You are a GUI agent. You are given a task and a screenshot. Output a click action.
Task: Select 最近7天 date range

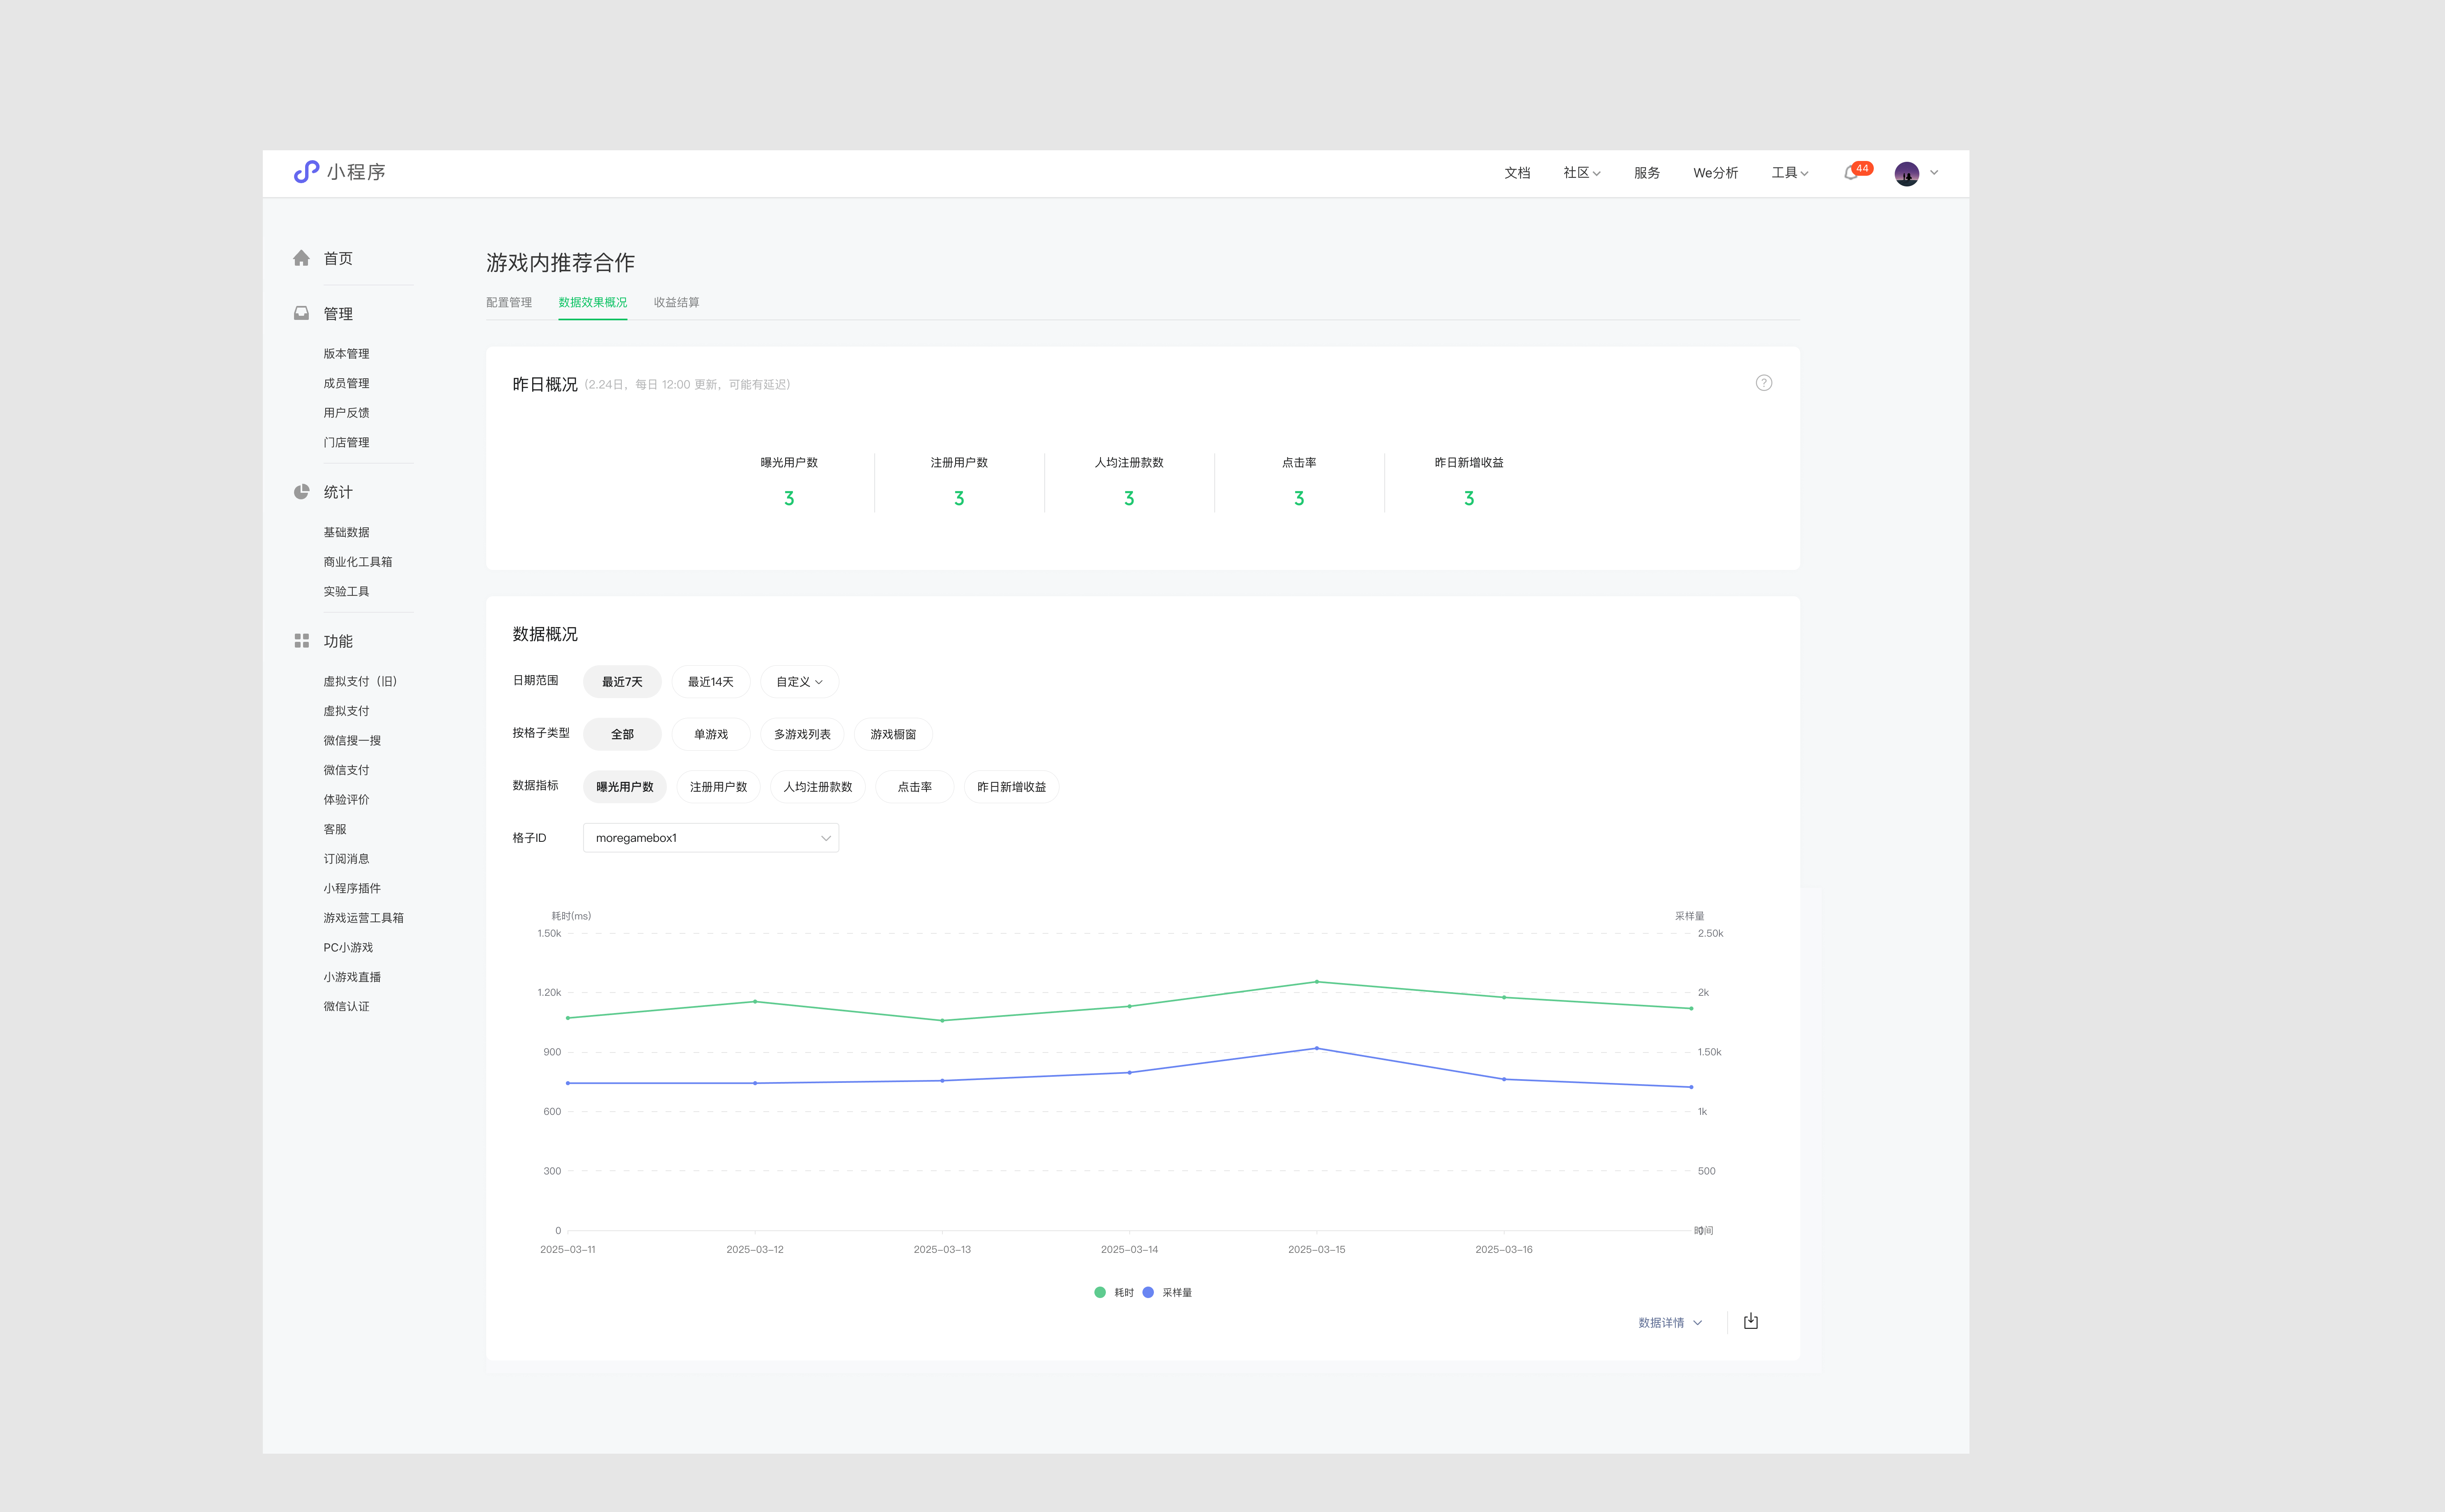click(x=622, y=682)
